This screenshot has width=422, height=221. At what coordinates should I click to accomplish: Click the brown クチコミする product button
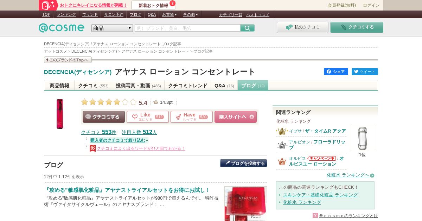[x=104, y=117]
